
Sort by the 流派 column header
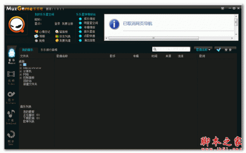pyautogui.click(x=180, y=56)
